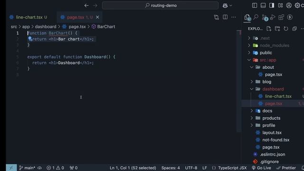Create a new file in Explorer
The width and height of the screenshot is (304, 171).
[269, 28]
